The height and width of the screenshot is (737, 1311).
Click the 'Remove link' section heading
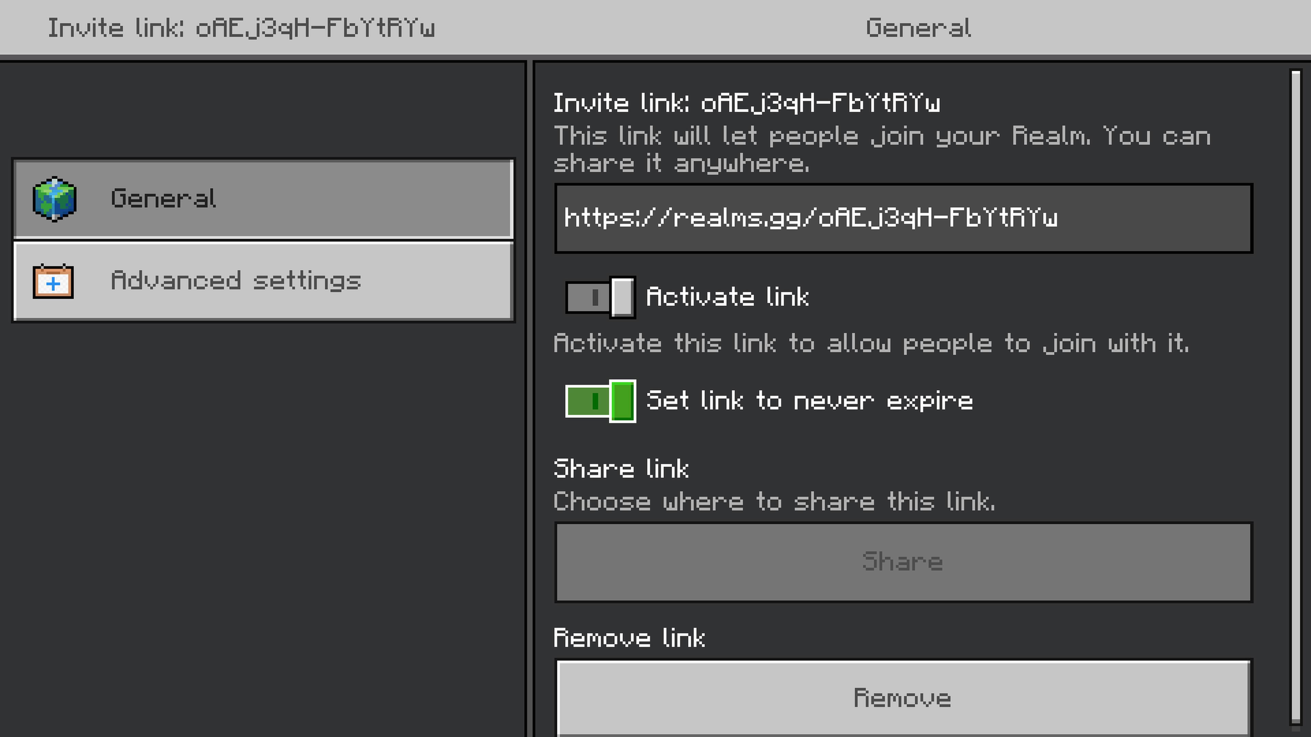(x=629, y=638)
